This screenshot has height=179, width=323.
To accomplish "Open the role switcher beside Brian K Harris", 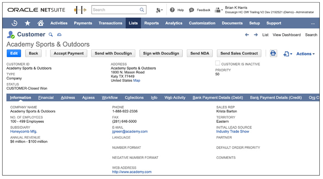I will click(219, 10).
